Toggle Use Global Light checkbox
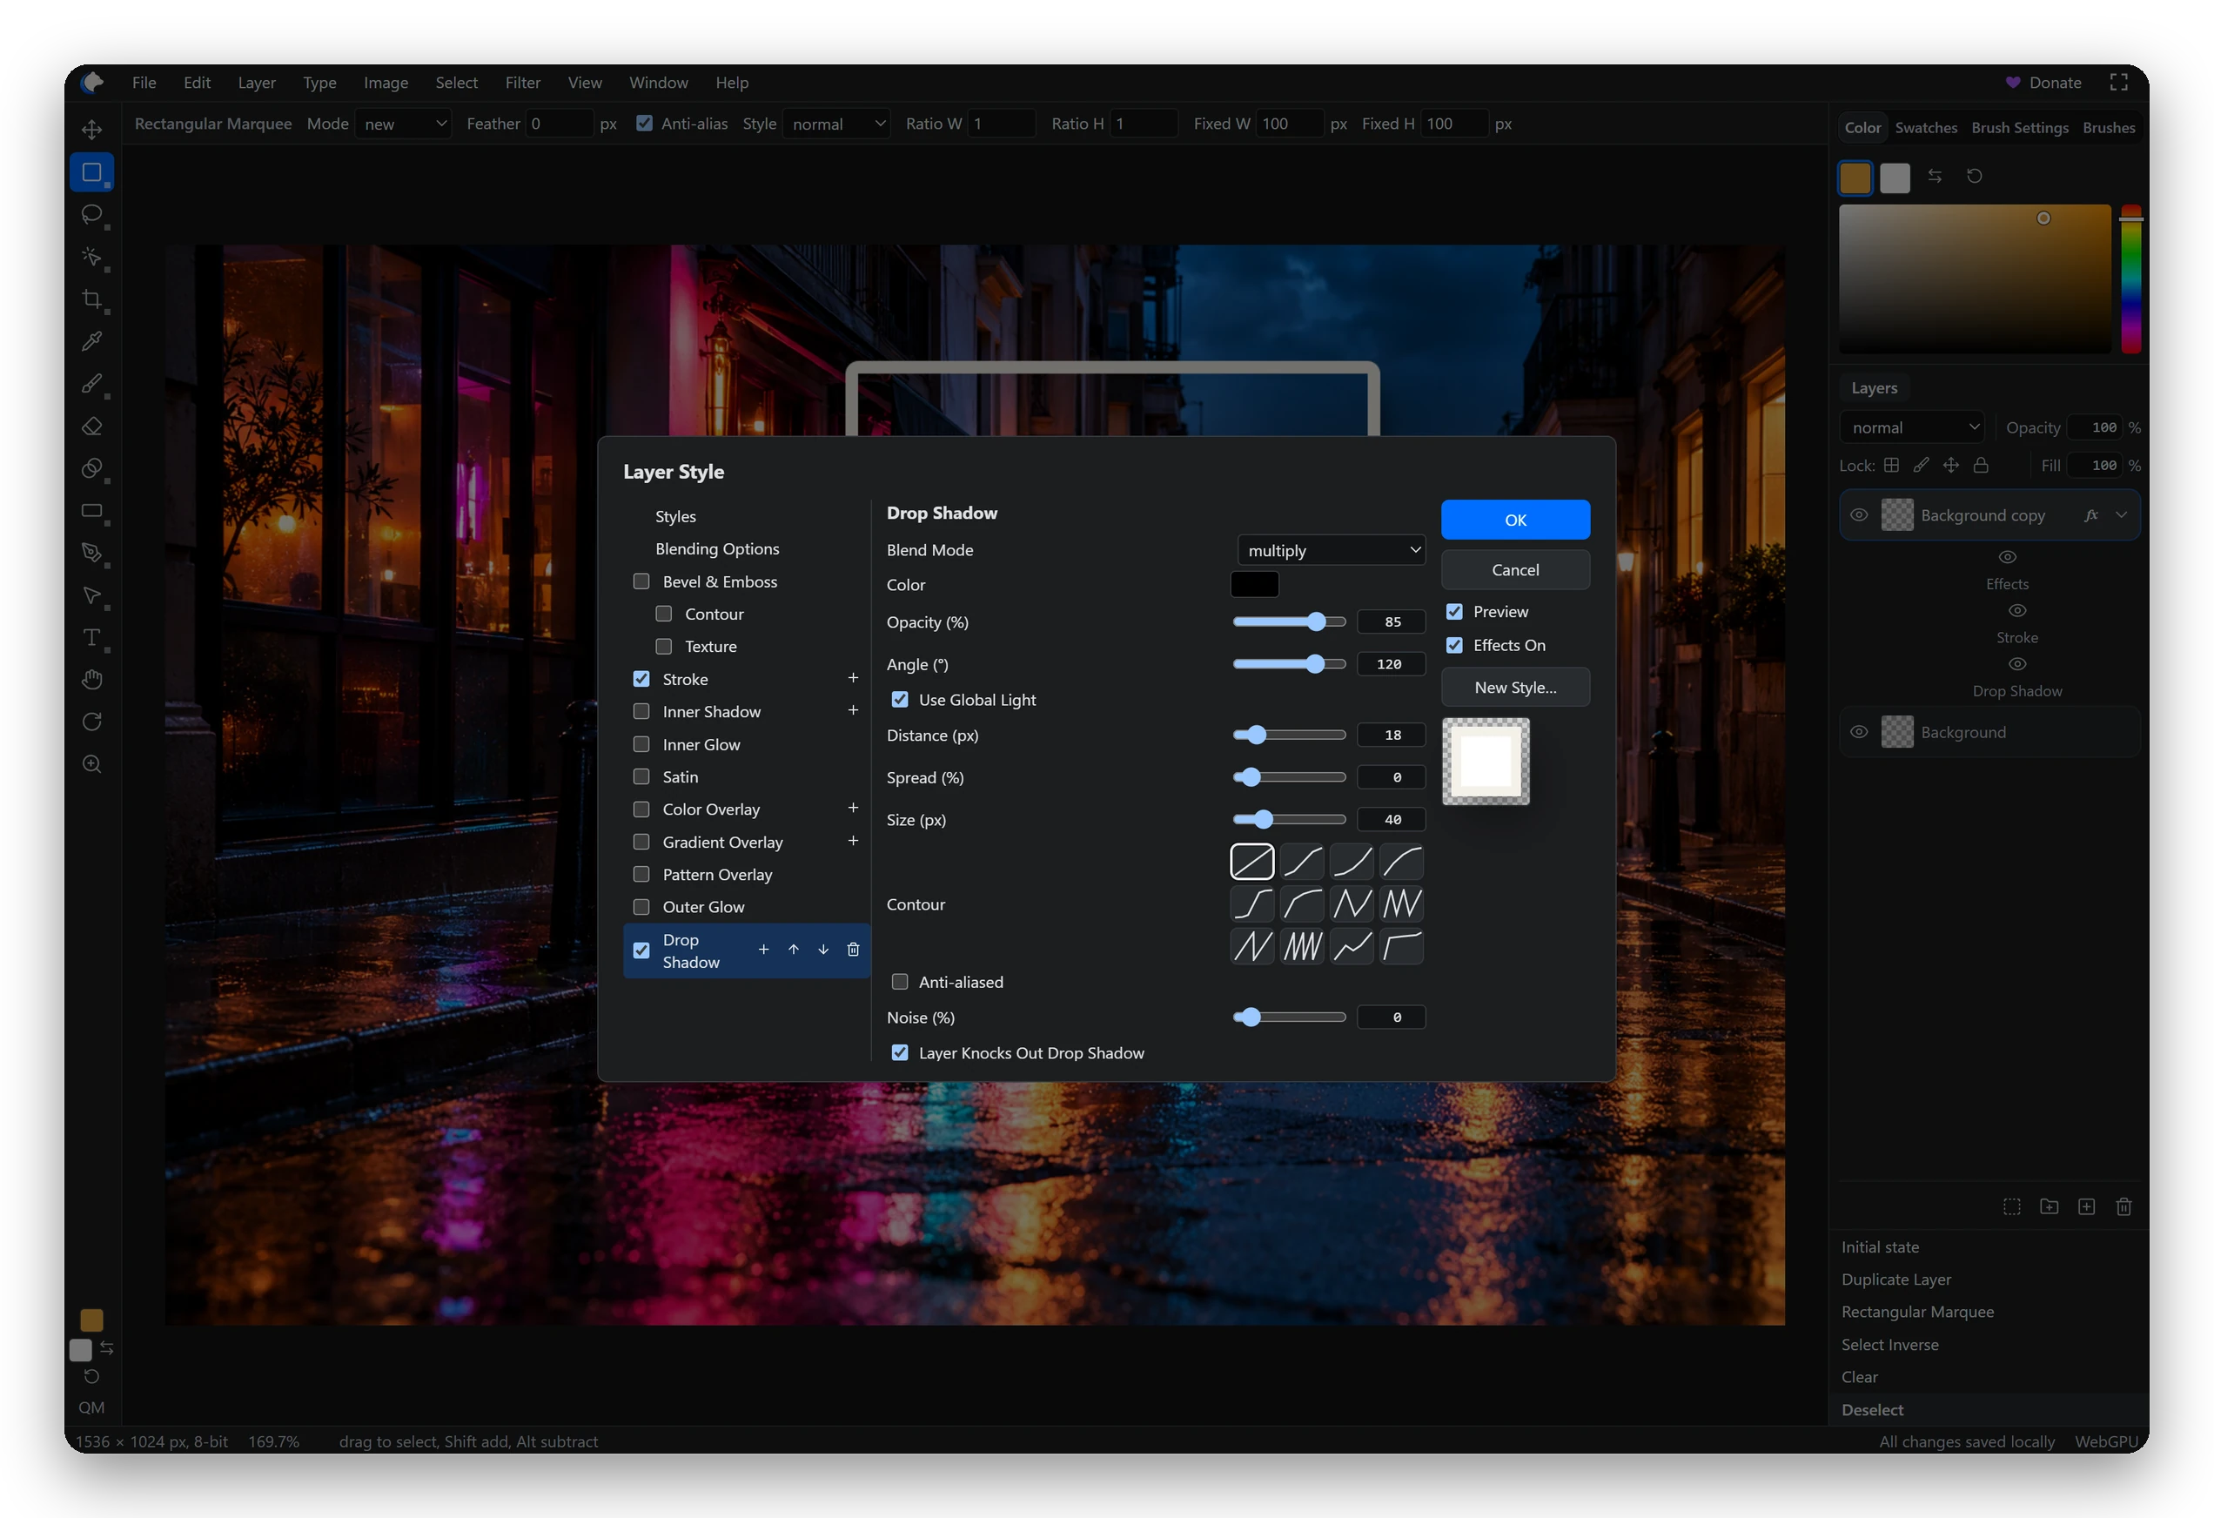This screenshot has height=1518, width=2214. click(899, 700)
